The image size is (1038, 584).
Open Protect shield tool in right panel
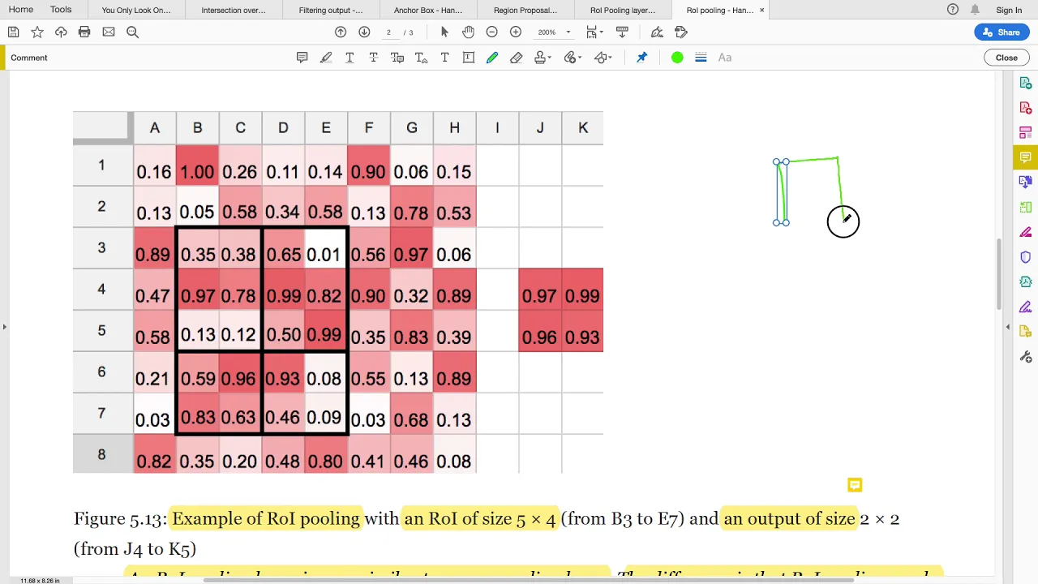click(1026, 257)
